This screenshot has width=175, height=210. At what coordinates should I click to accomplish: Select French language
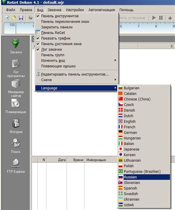[144, 127]
